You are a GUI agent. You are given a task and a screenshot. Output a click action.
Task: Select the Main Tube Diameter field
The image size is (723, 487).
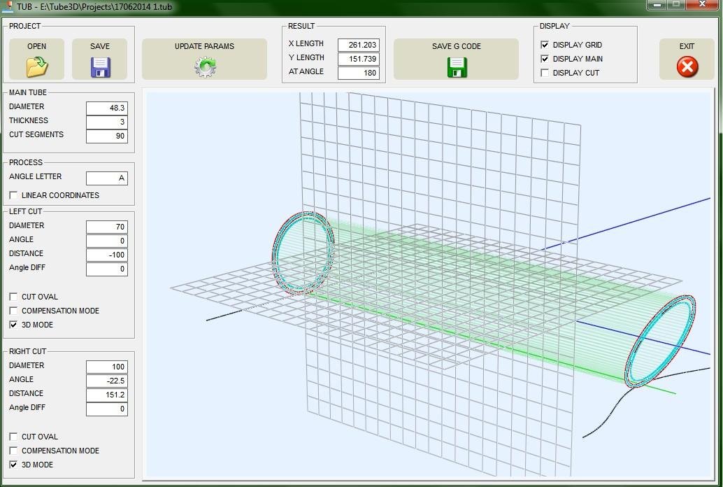click(106, 108)
